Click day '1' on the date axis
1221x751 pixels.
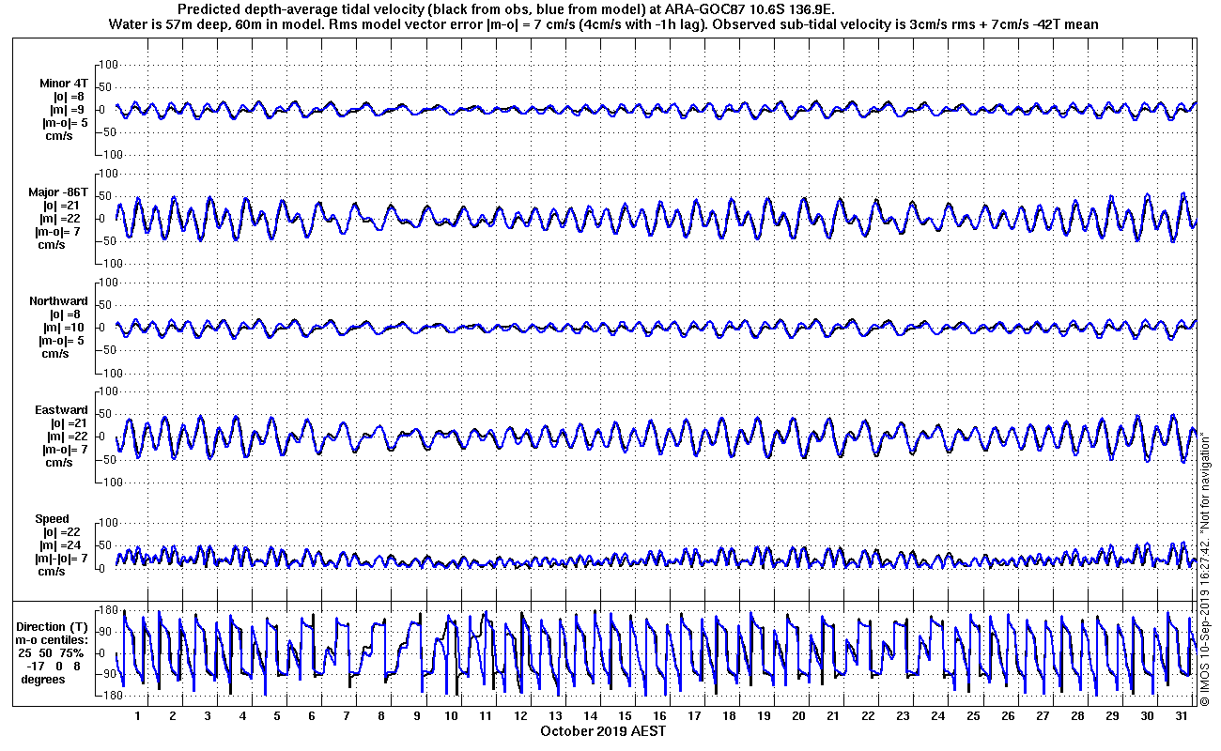[138, 716]
